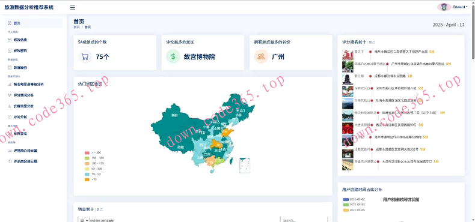The image size is (475, 222).
Task: Click the 75个 value text
Action: pos(102,56)
